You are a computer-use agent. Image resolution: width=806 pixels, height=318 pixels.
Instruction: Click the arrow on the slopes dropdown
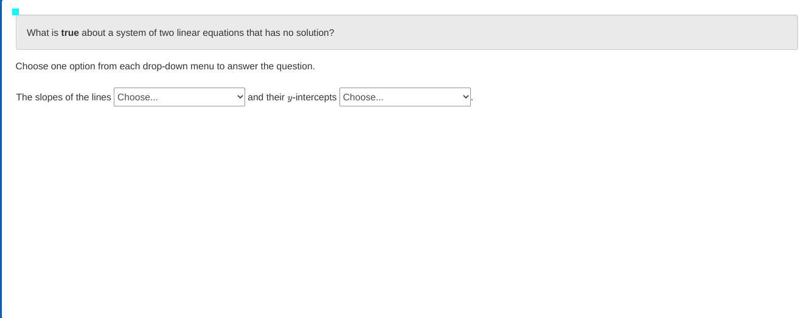pos(240,97)
